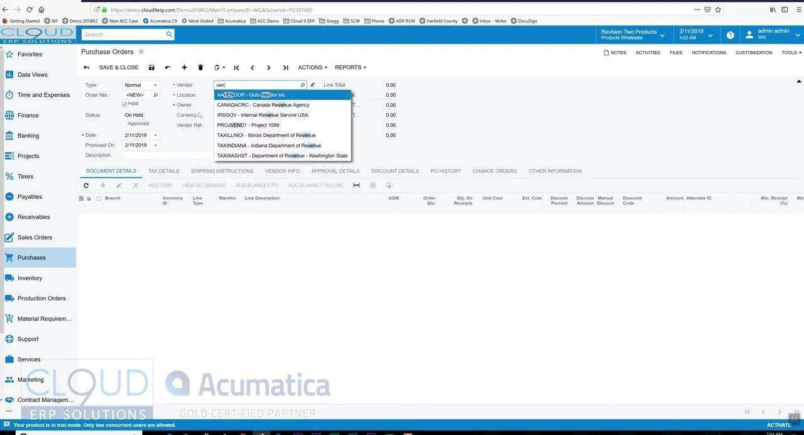The width and height of the screenshot is (804, 435).
Task: Open the business date 2/11/2019 dropdown
Action: tap(695, 35)
